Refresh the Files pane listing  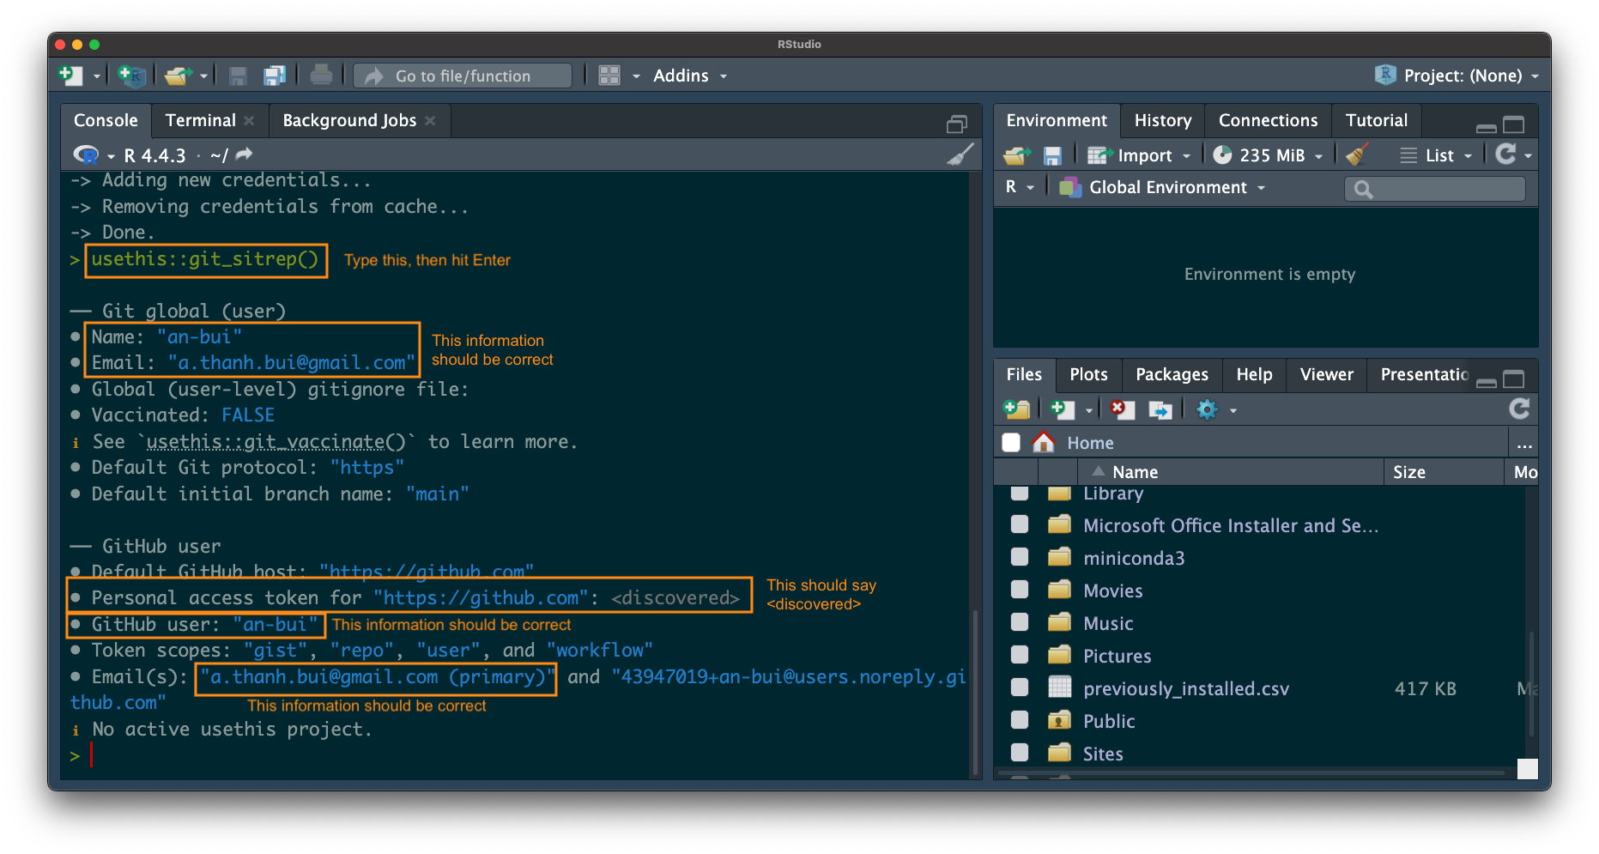[1518, 409]
